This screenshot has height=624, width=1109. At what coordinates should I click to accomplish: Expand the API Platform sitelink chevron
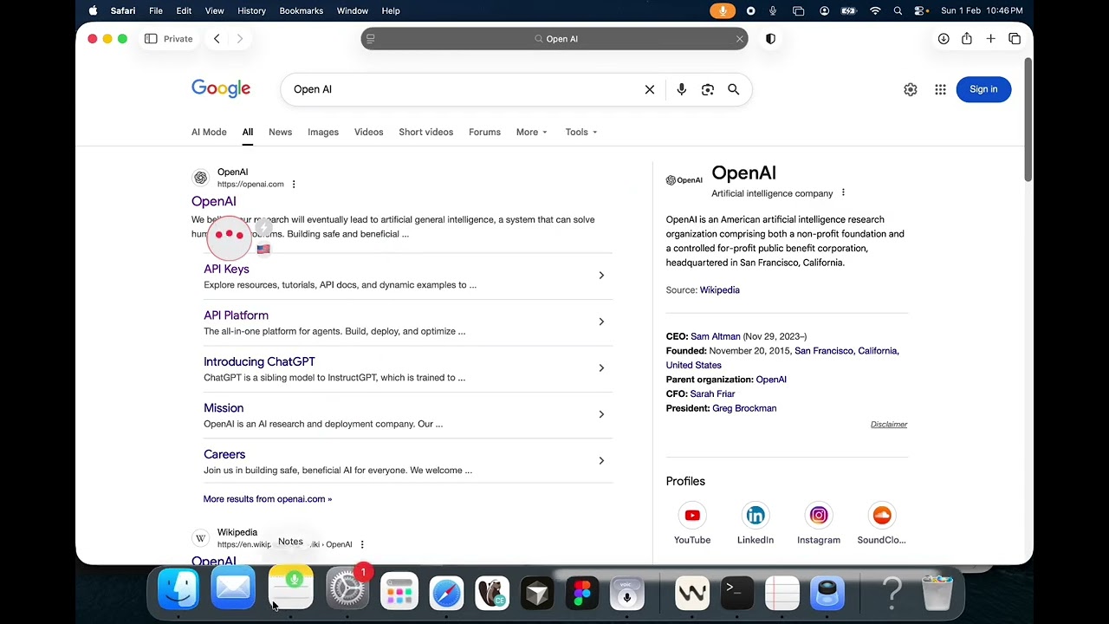601,322
